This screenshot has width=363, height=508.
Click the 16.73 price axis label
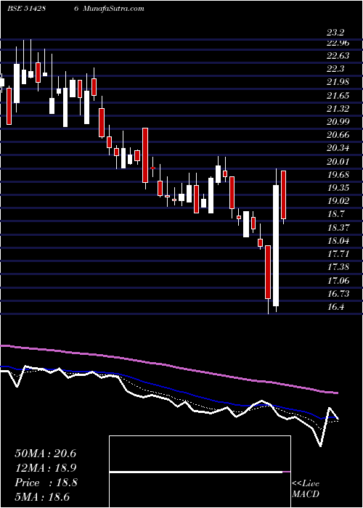338,294
